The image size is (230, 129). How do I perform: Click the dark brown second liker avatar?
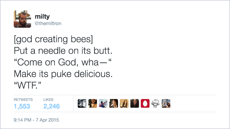pyautogui.click(x=93, y=103)
